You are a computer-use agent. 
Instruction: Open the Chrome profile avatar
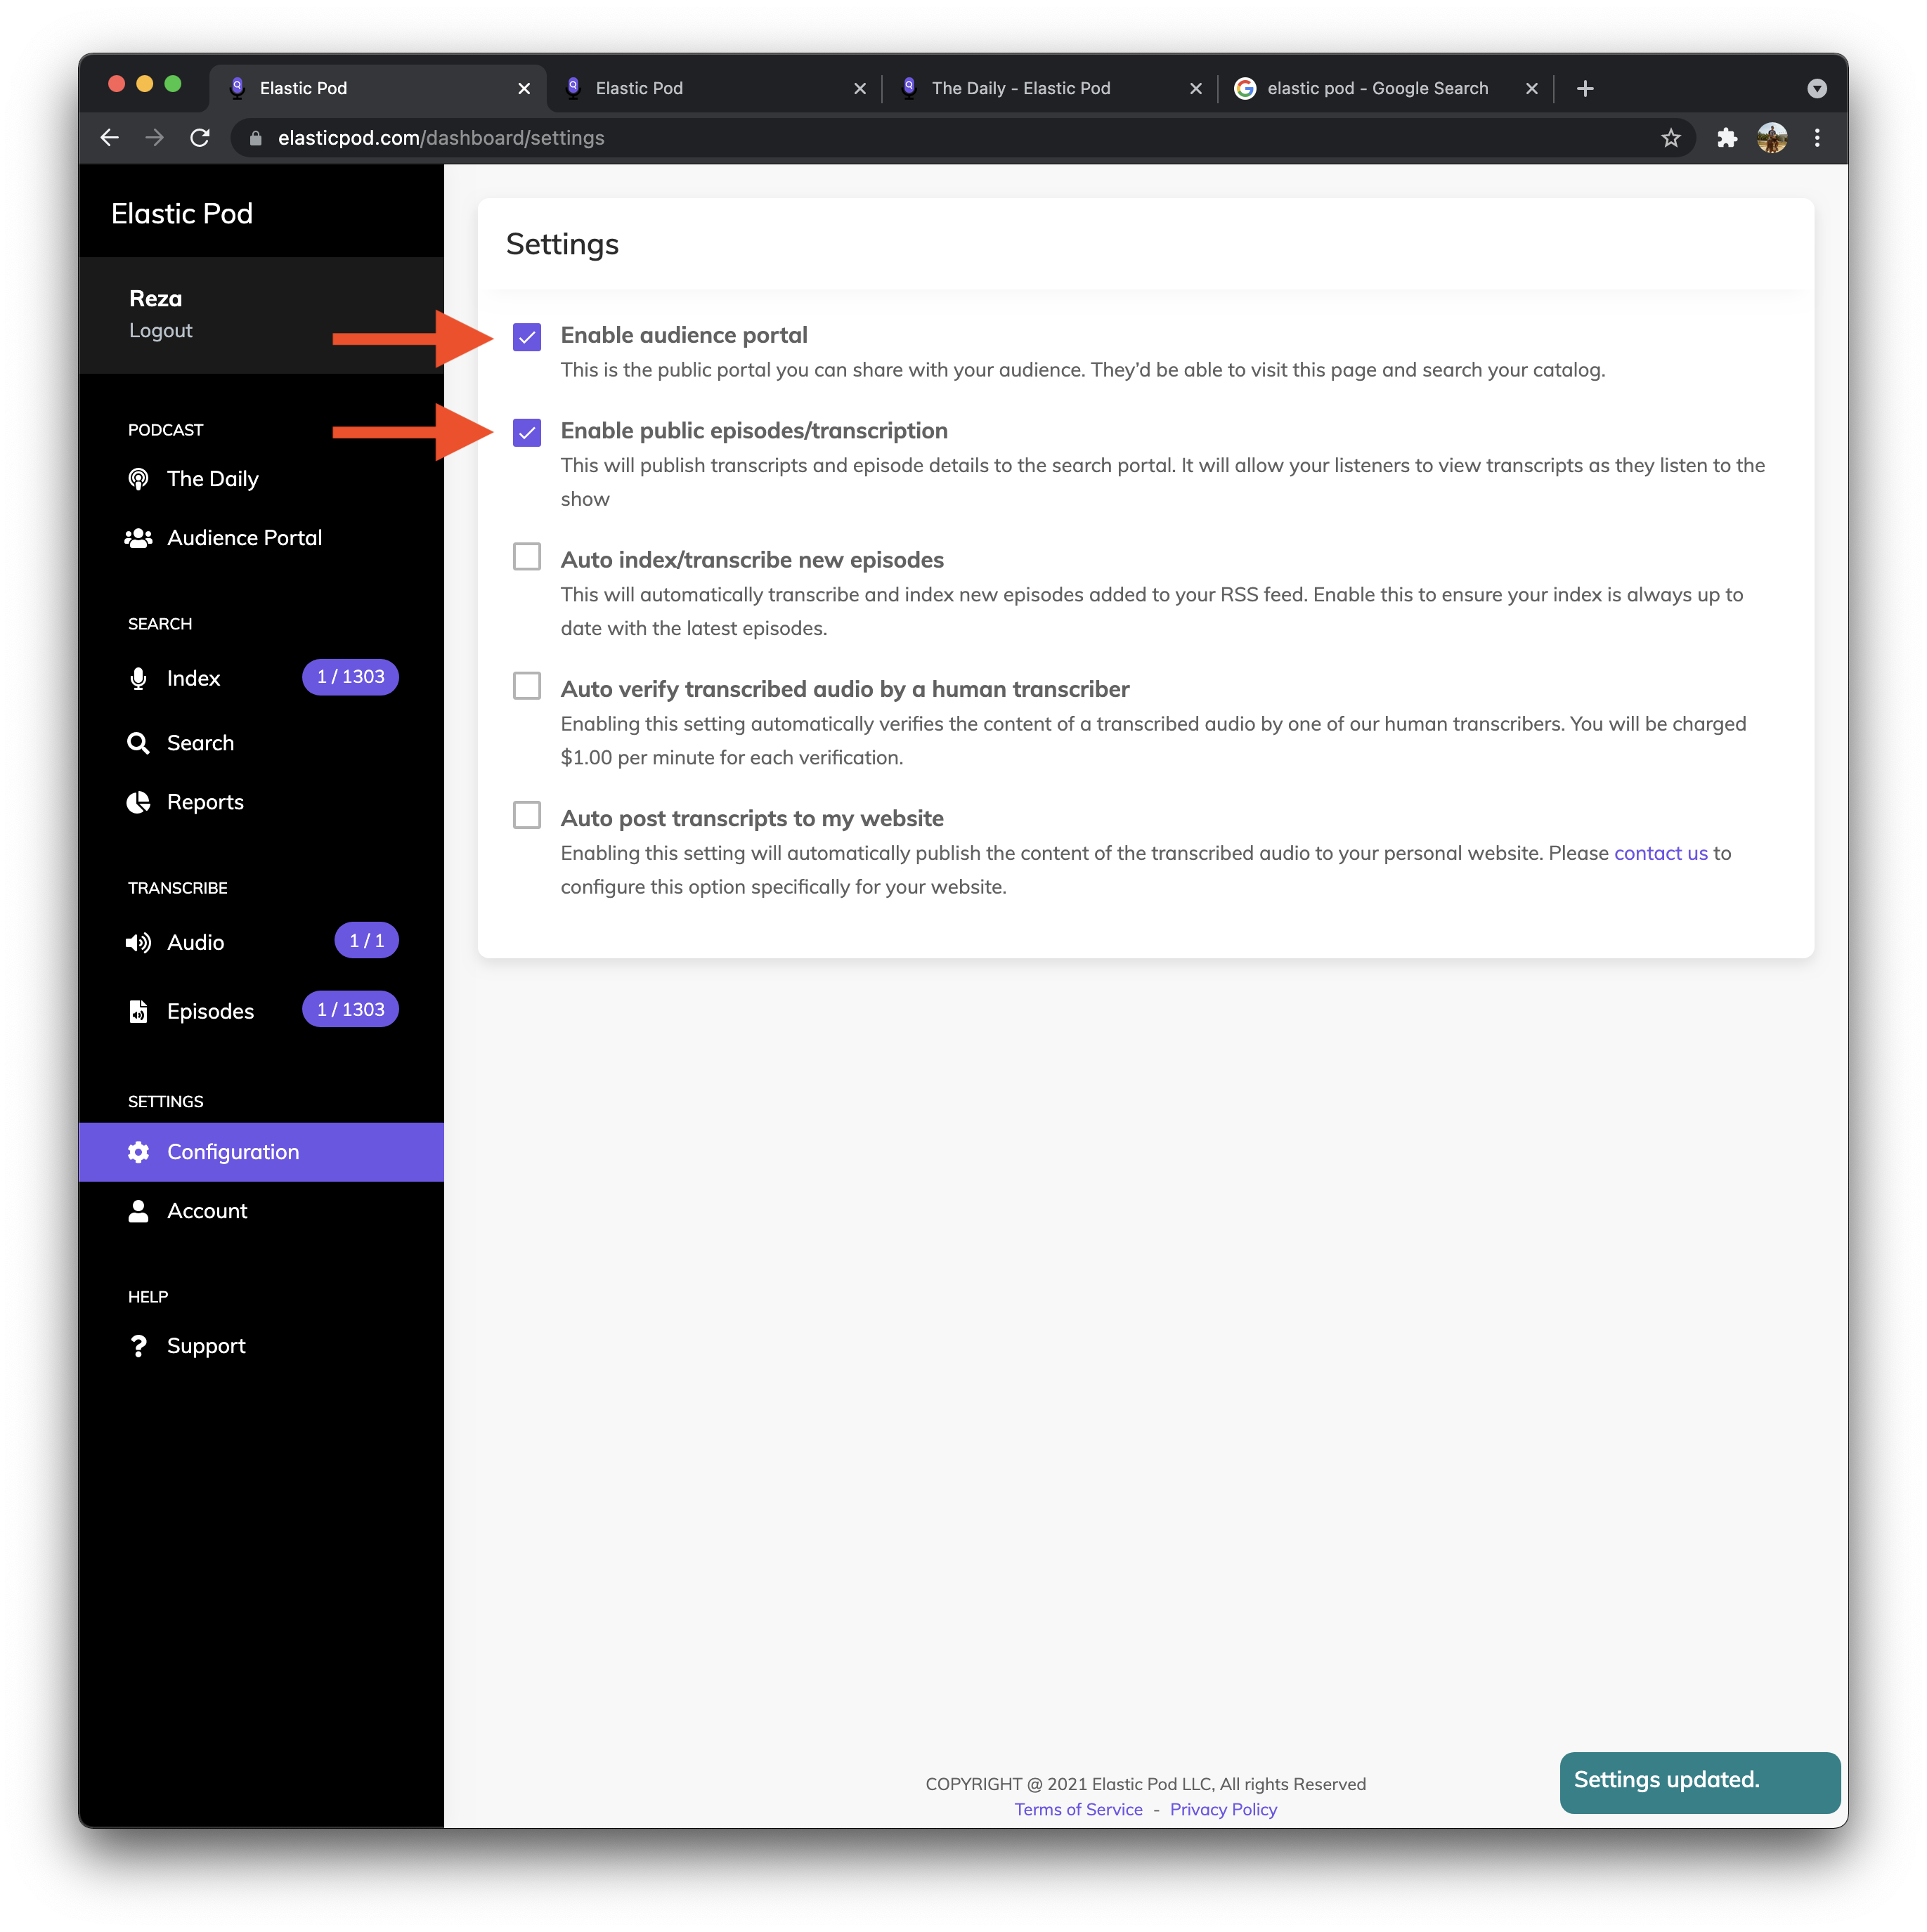point(1771,138)
